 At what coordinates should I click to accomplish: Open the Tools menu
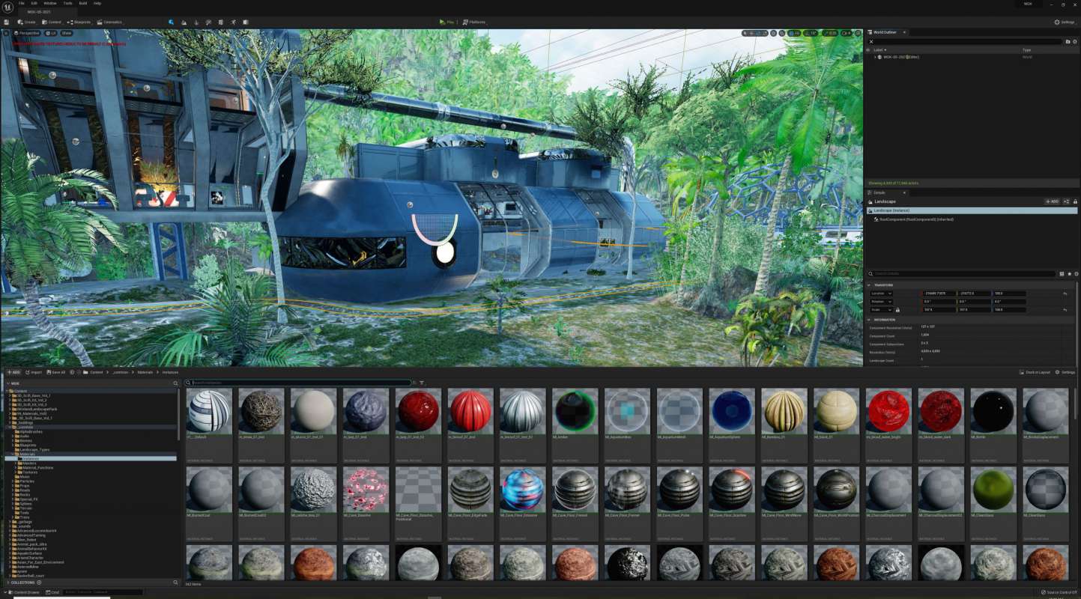(67, 3)
